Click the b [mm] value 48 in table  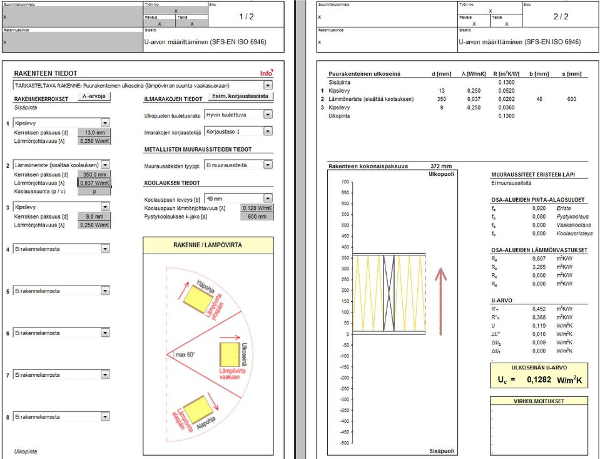[539, 99]
